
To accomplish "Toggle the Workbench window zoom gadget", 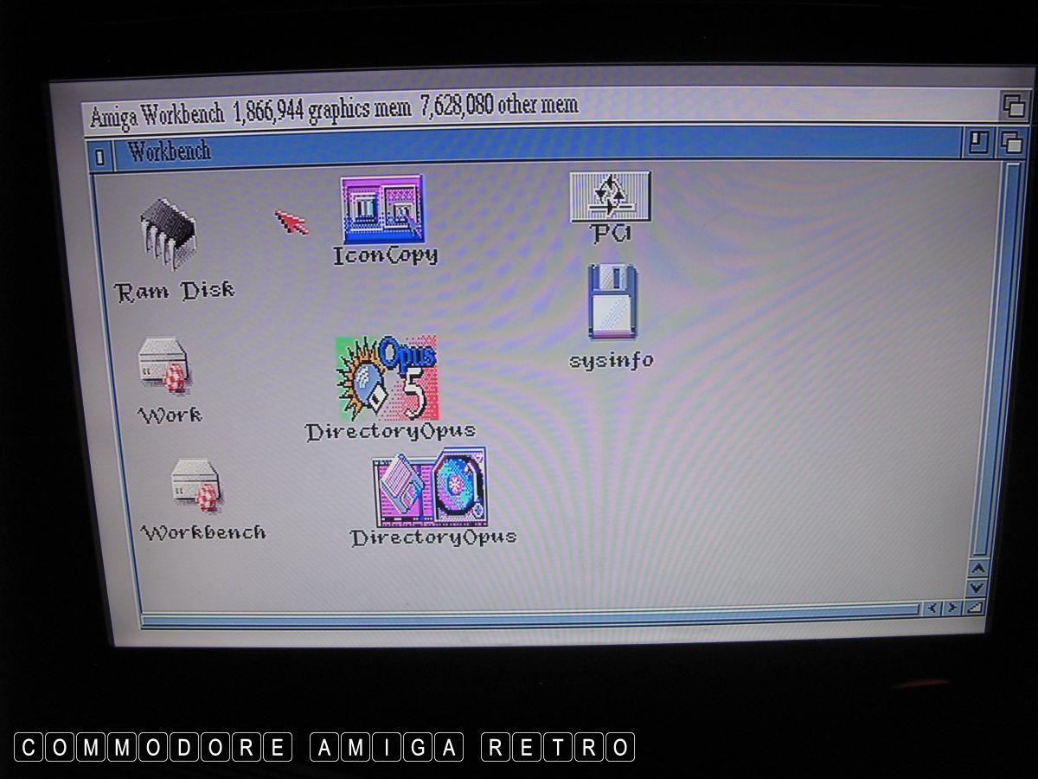I will (978, 141).
